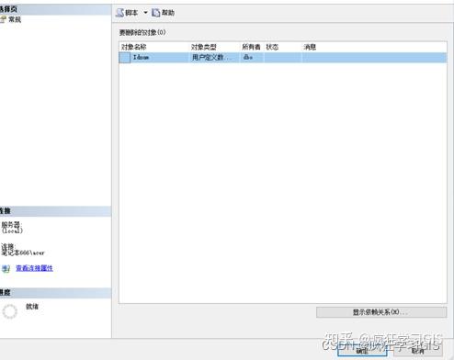Click the icon beside 常规 page

pos(3,19)
